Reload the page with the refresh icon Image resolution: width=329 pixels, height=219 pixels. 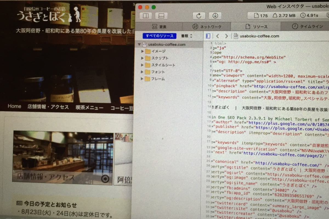pos(199,16)
